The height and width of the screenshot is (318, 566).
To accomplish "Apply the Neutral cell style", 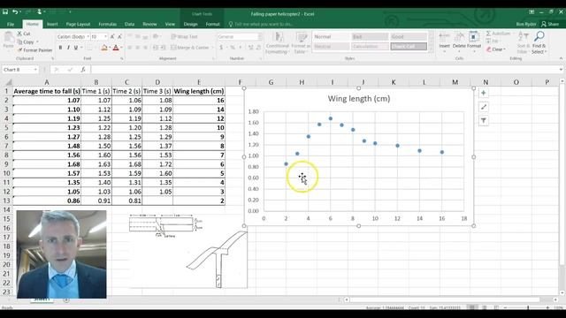I will 331,47.
